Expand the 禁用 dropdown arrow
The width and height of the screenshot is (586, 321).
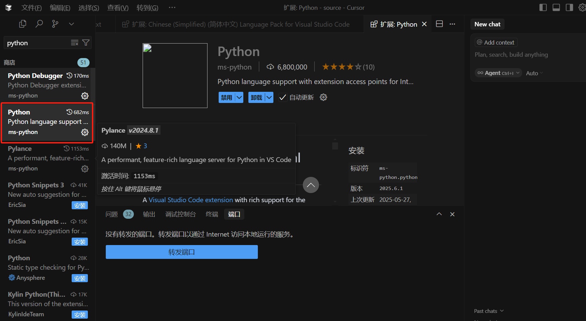239,98
